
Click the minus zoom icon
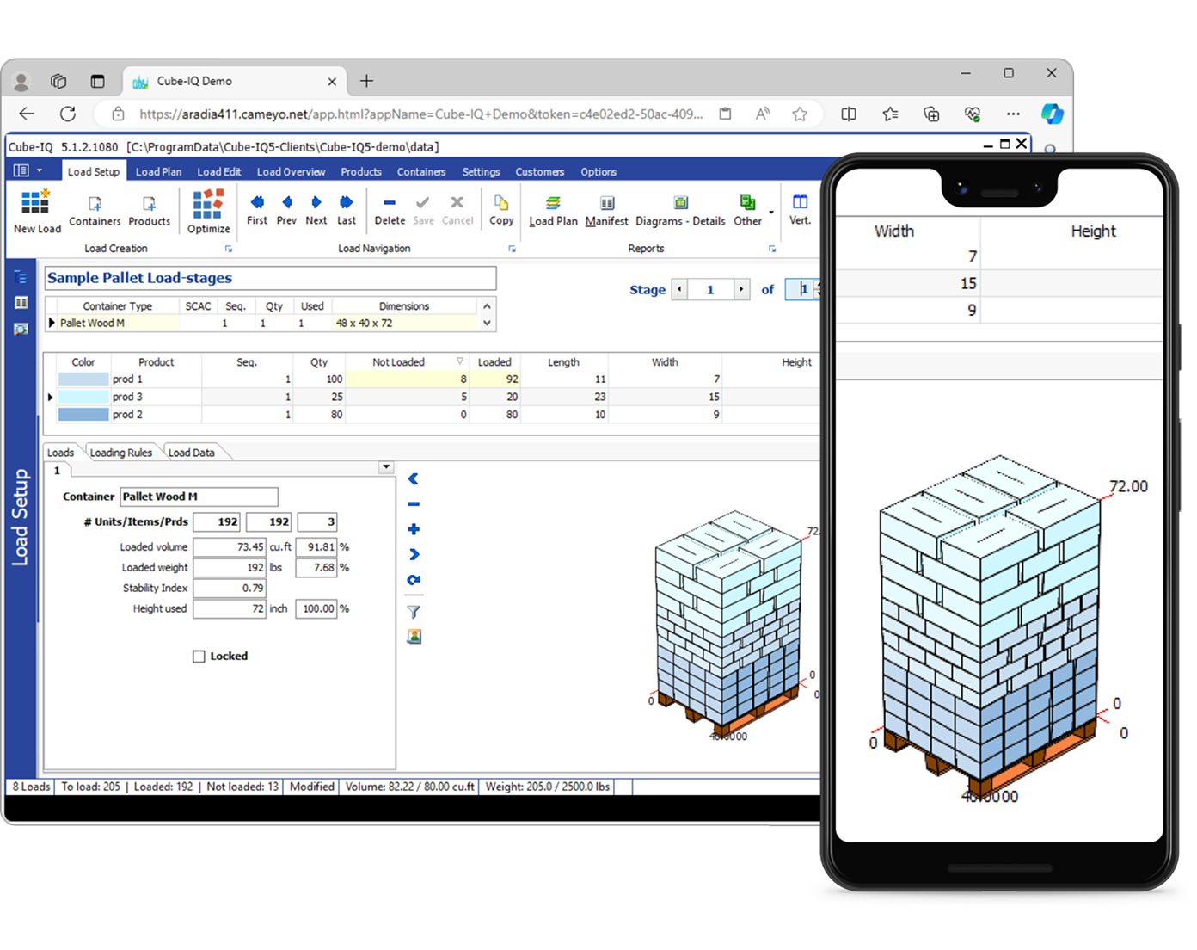(x=414, y=504)
